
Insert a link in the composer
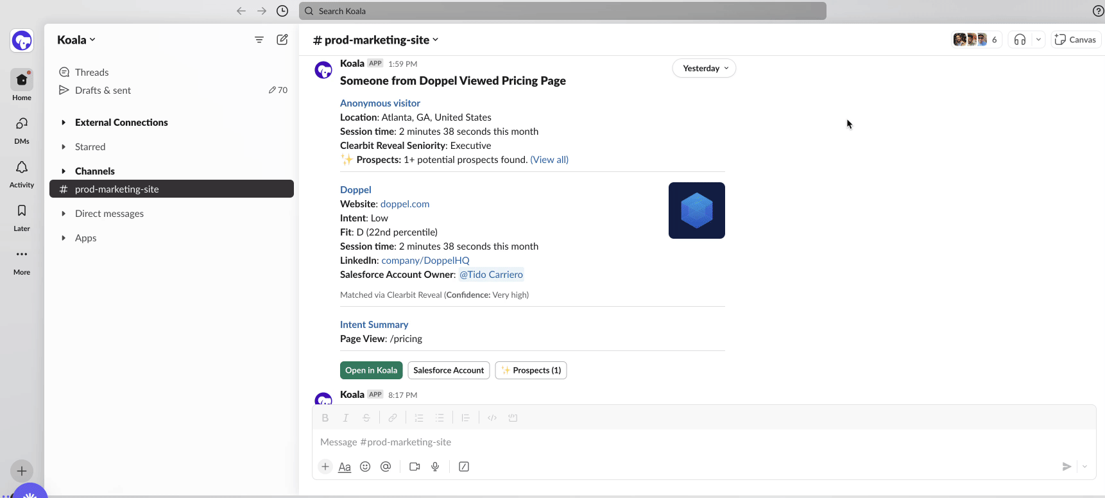393,418
